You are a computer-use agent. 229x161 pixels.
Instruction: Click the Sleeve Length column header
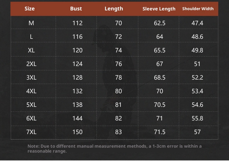pyautogui.click(x=159, y=9)
